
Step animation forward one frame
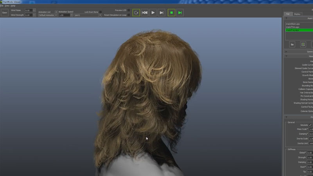pos(162,13)
